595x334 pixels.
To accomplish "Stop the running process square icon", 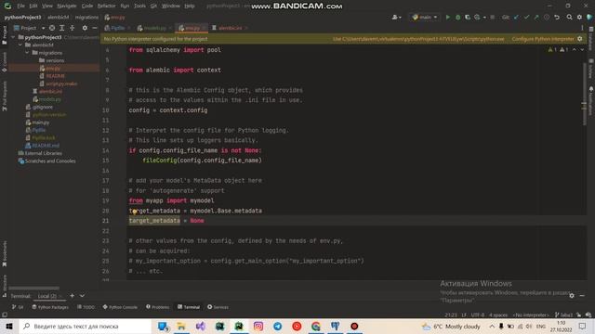I will [493, 17].
